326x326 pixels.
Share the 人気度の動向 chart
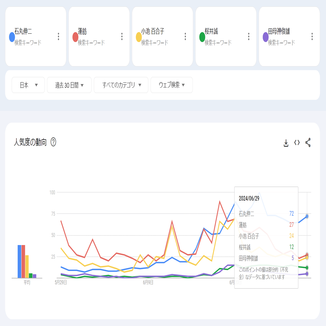click(x=307, y=143)
